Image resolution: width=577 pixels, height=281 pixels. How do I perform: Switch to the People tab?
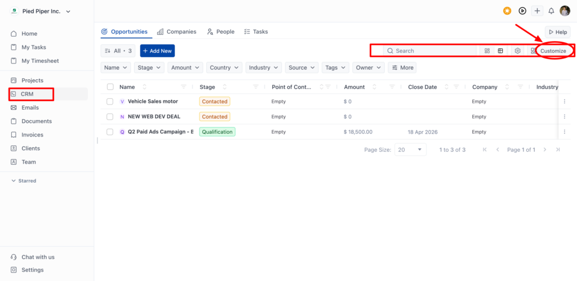(x=220, y=31)
